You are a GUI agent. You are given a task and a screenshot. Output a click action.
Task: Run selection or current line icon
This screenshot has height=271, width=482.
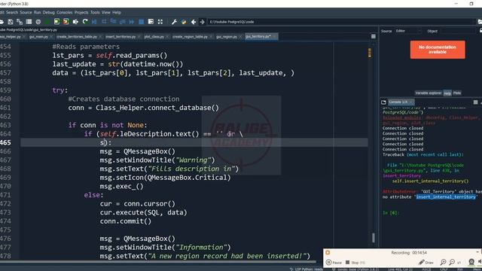tap(75, 22)
